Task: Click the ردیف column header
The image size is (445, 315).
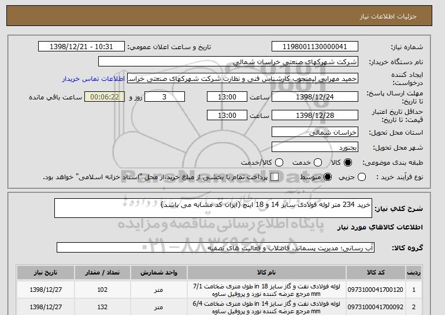Action: point(414,272)
